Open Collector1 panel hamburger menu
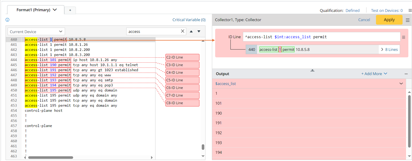Viewport: 412px width, 161px height. [x=408, y=20]
